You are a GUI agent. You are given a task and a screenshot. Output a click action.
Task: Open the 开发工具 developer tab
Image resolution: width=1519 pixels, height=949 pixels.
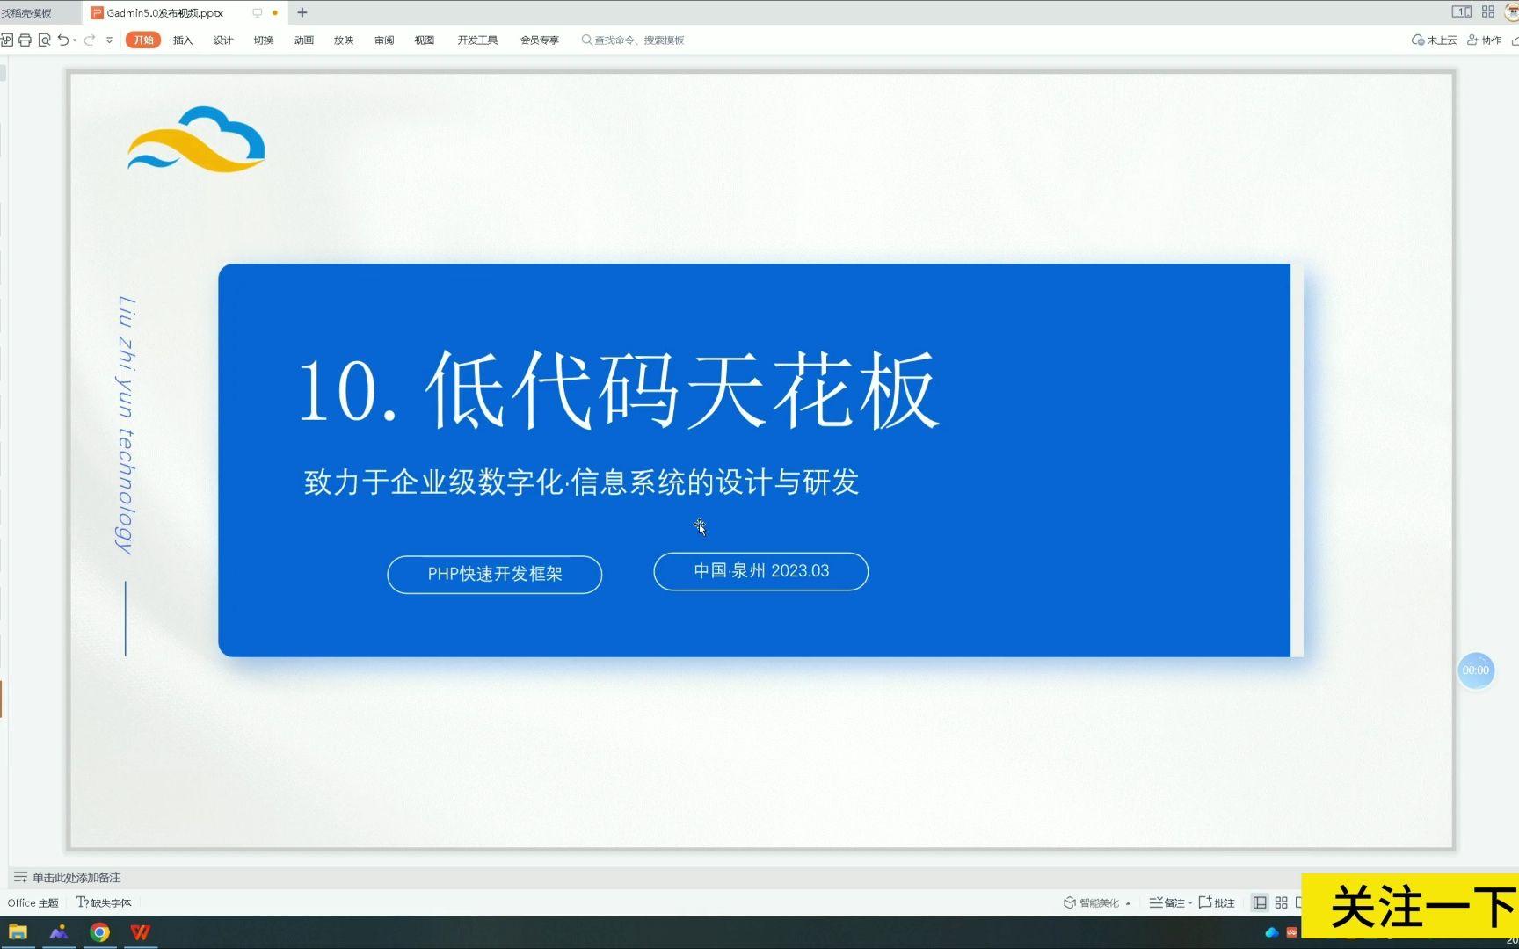click(477, 40)
